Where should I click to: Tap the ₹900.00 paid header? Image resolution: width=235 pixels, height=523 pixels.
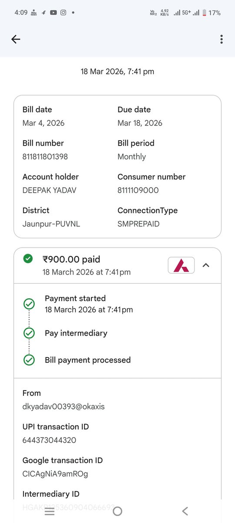click(71, 259)
